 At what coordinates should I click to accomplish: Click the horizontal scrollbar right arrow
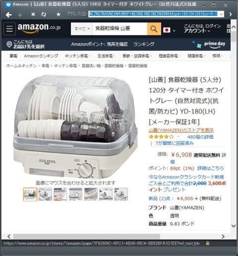[223, 237]
